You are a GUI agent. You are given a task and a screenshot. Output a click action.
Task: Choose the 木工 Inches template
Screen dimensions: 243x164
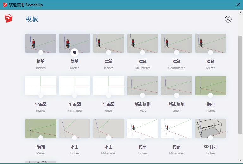pos(75,127)
